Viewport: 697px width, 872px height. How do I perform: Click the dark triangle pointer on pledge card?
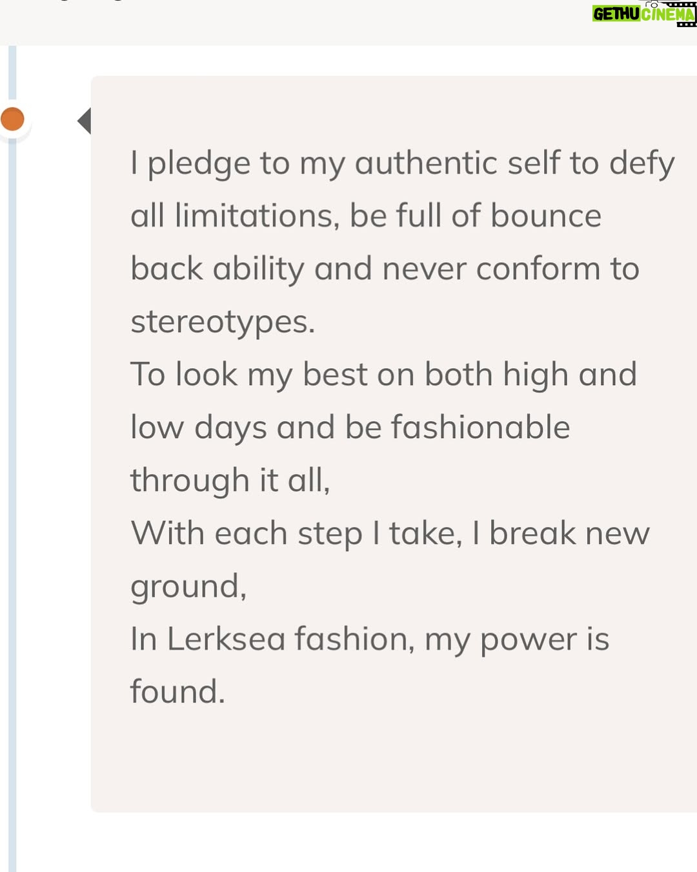tap(84, 121)
